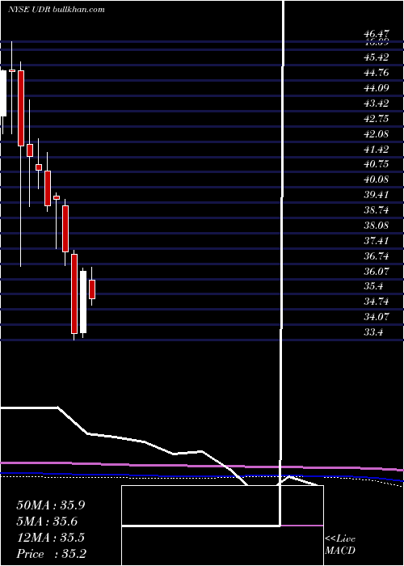
Task: Click the NYSE UDR bullkhan.com title text
Action: [57, 10]
